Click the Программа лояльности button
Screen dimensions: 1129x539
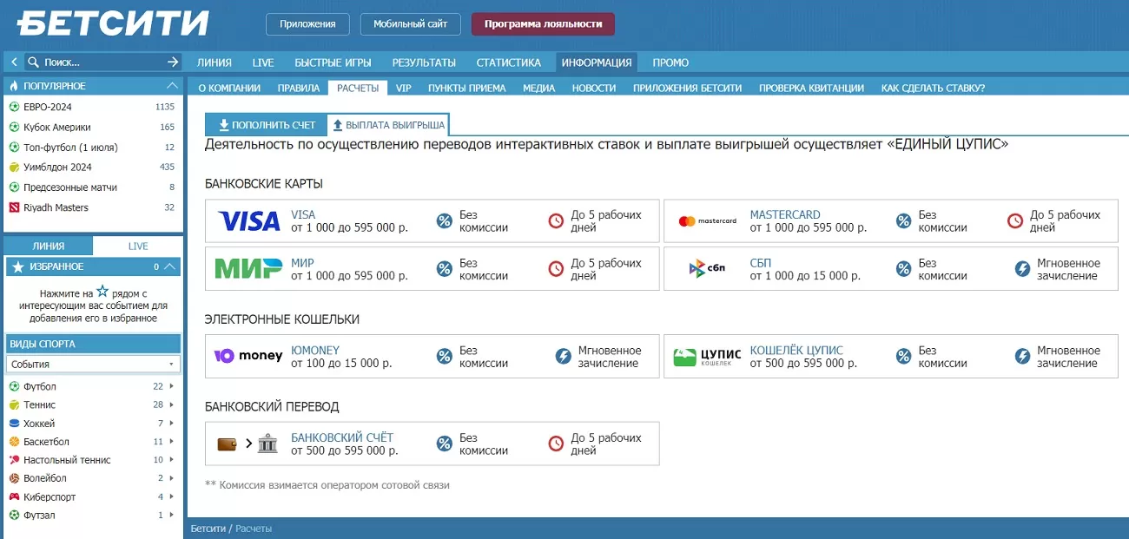[543, 24]
